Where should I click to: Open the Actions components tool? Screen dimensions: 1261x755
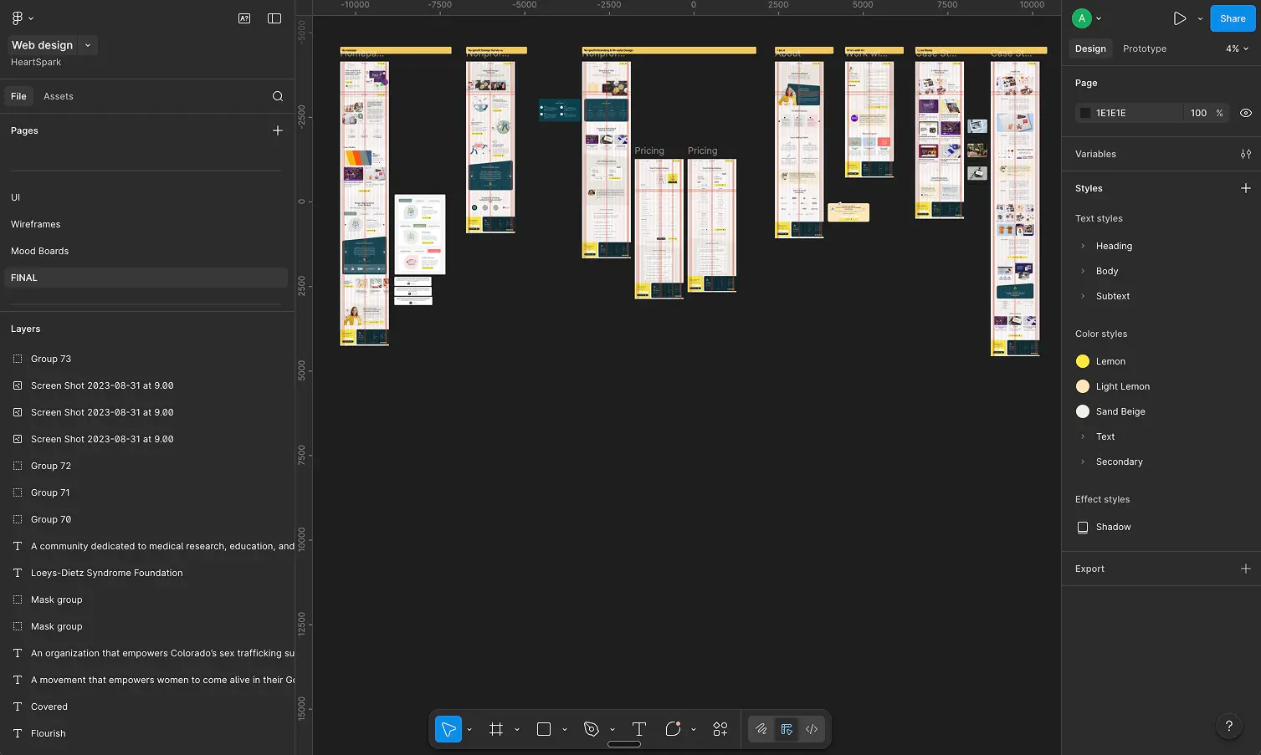(x=720, y=729)
